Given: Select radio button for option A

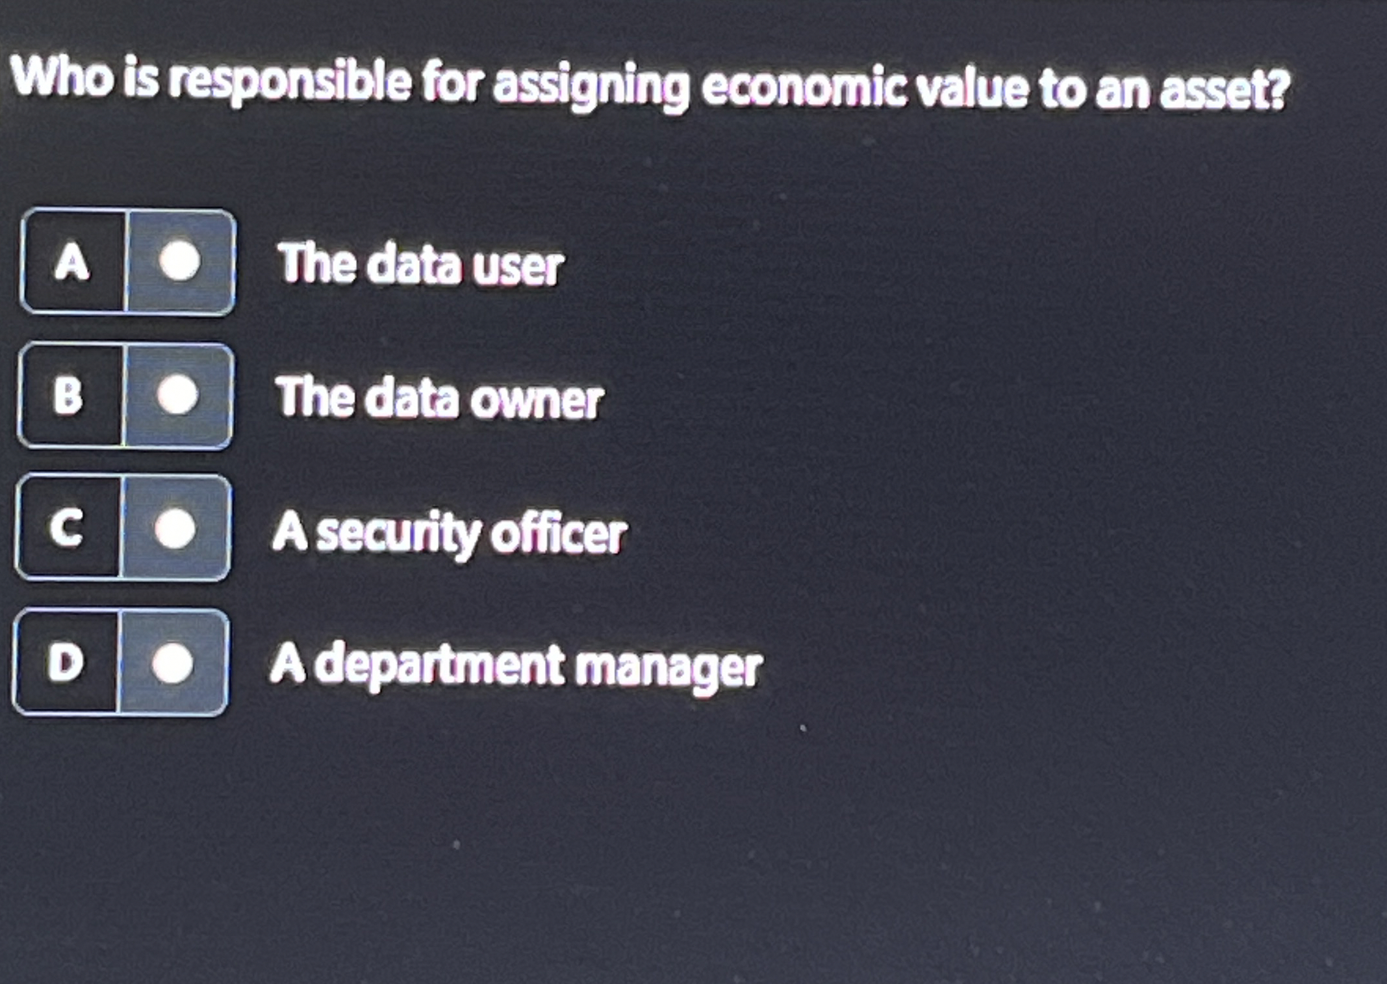Looking at the screenshot, I should tap(181, 259).
